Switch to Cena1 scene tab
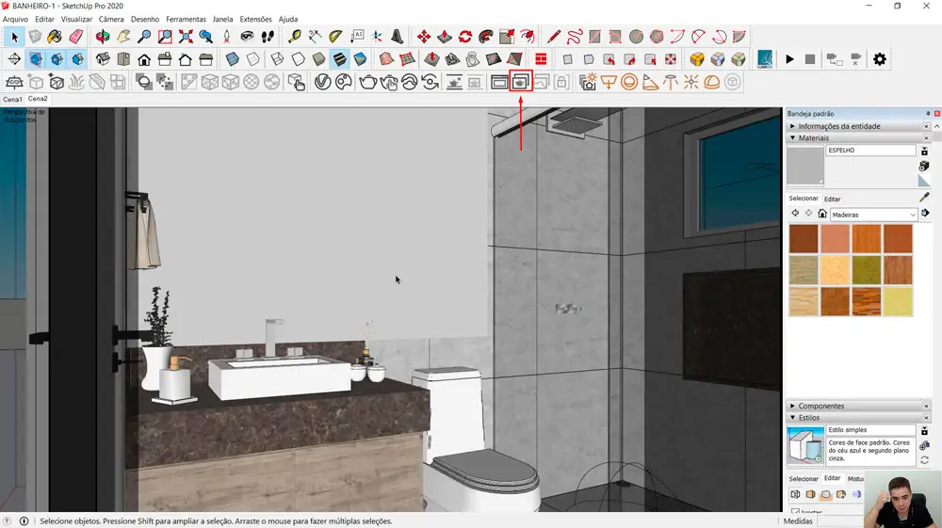The width and height of the screenshot is (942, 528). click(12, 99)
